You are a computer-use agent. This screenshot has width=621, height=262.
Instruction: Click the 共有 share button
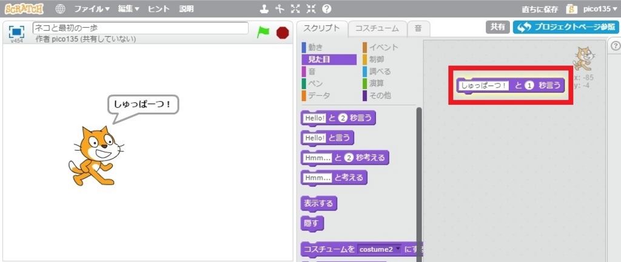(498, 27)
